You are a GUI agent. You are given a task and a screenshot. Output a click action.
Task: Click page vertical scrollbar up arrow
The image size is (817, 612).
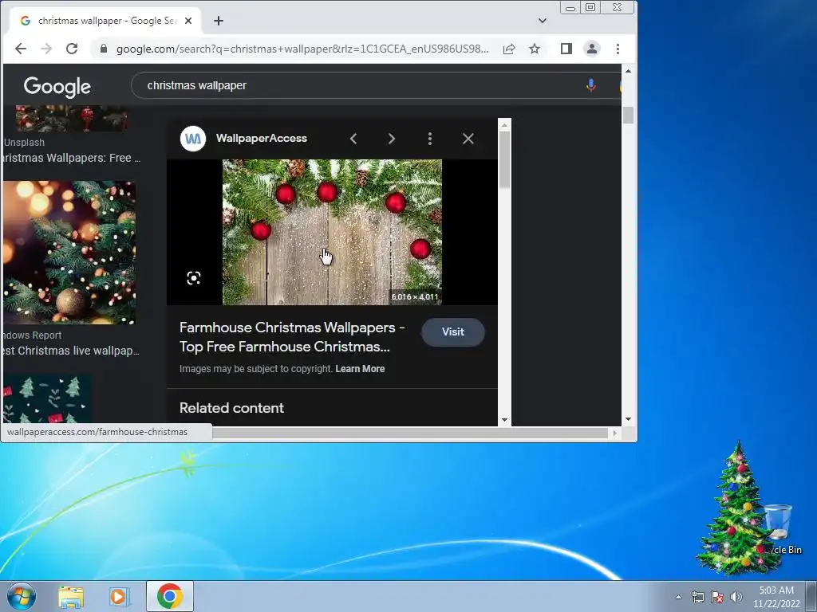pyautogui.click(x=628, y=71)
